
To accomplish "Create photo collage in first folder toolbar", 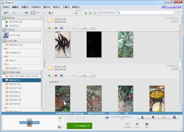I will [56, 28].
